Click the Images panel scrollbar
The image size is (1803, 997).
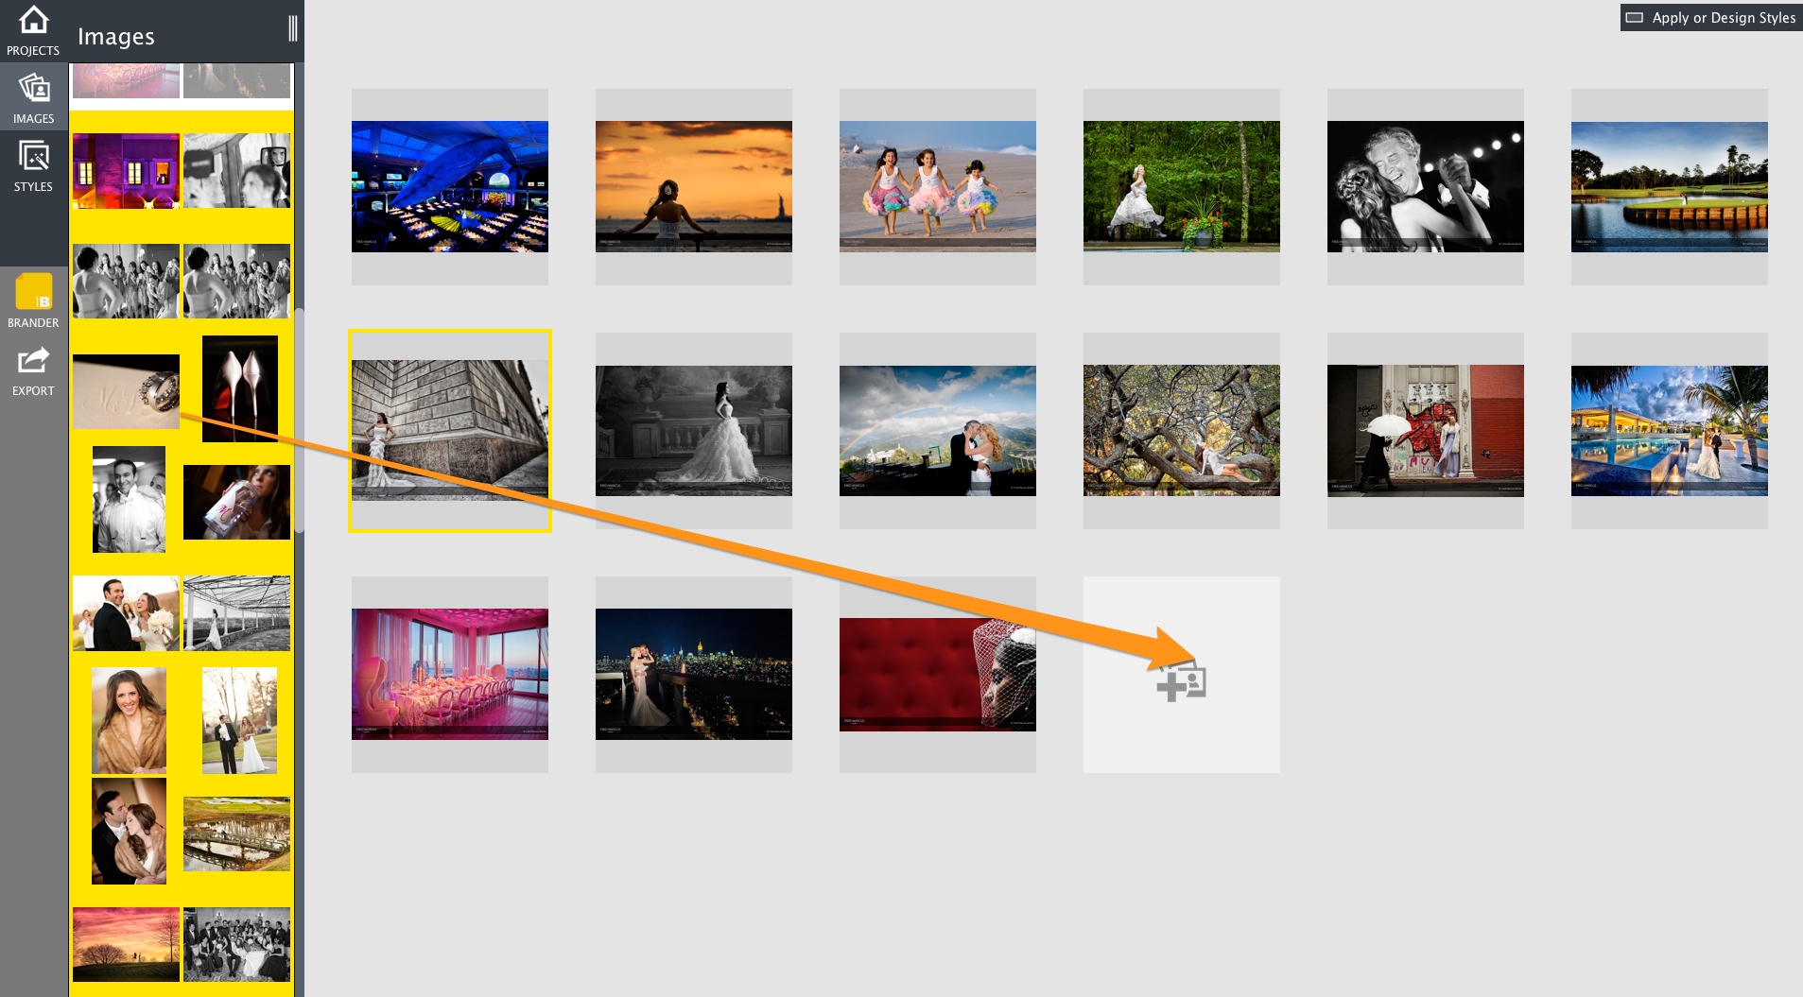300,421
